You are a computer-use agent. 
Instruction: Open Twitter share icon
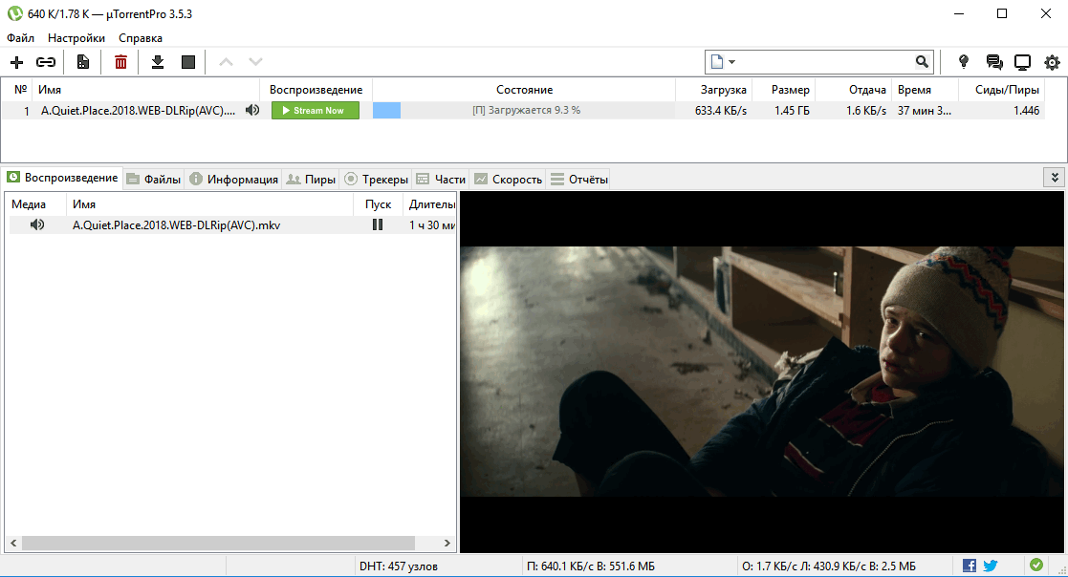[991, 566]
